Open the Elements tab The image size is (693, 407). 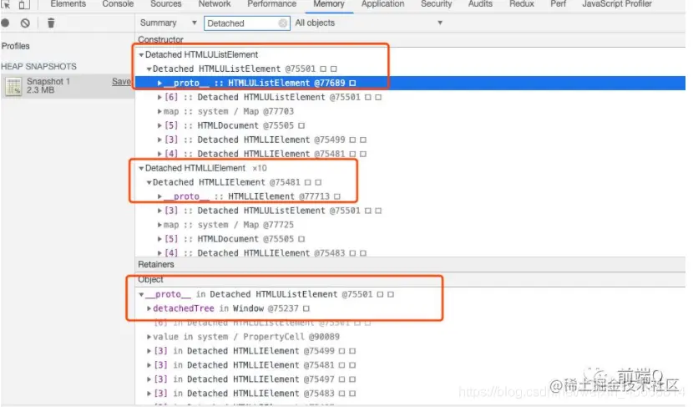tap(68, 4)
